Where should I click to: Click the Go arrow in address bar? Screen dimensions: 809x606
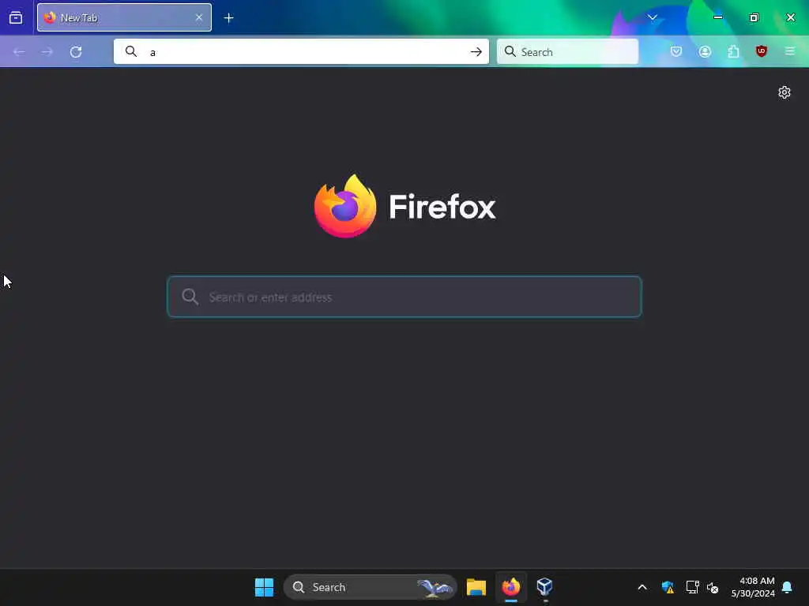click(x=476, y=51)
